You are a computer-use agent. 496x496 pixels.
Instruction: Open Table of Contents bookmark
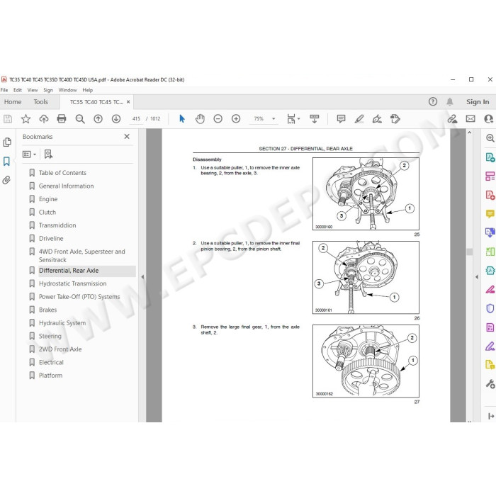click(x=62, y=173)
